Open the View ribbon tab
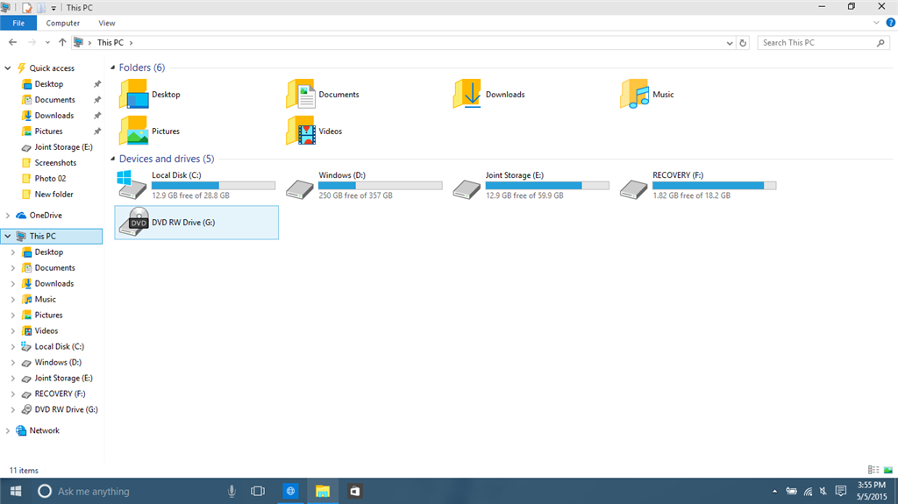The image size is (898, 504). (x=106, y=23)
